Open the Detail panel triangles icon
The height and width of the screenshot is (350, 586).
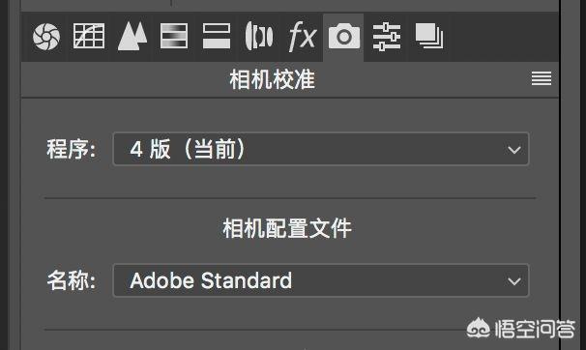point(132,36)
